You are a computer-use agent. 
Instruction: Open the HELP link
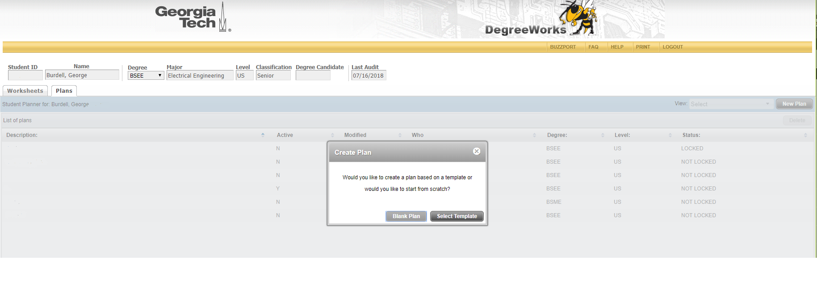click(617, 47)
